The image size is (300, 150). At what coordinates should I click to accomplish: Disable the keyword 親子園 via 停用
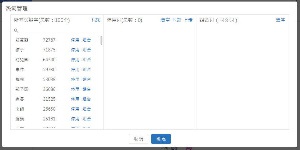tap(75, 89)
